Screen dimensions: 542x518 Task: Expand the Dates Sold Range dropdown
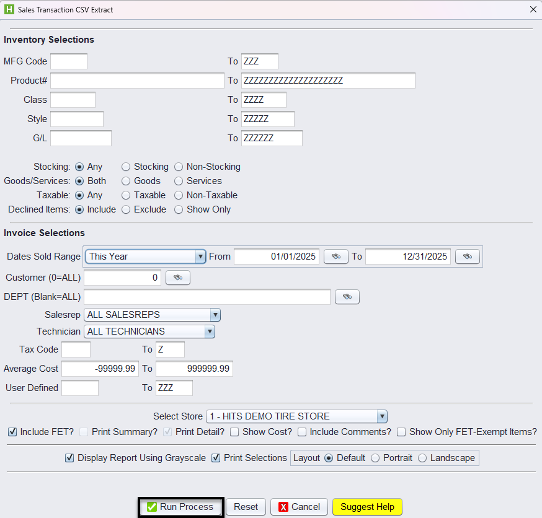click(200, 257)
